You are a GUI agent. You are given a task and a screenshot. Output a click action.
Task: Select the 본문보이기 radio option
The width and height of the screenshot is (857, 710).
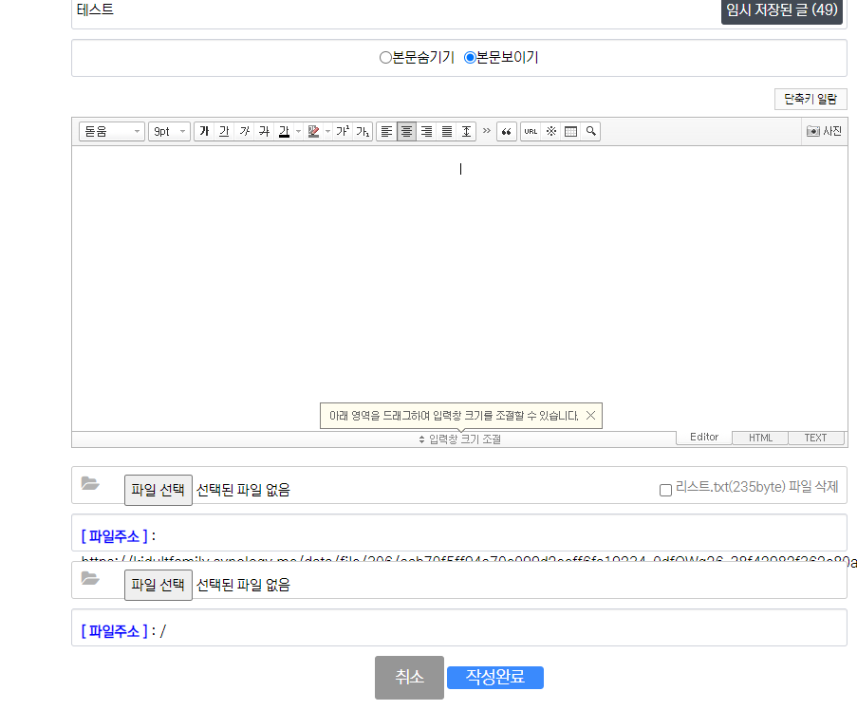(470, 58)
